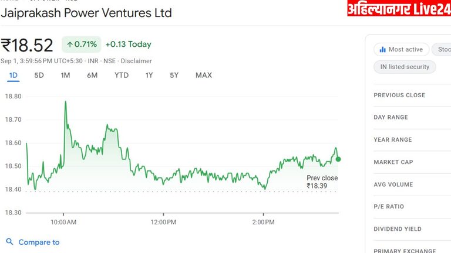451x253 pixels.
Task: Show the MAX chart range
Action: (204, 75)
